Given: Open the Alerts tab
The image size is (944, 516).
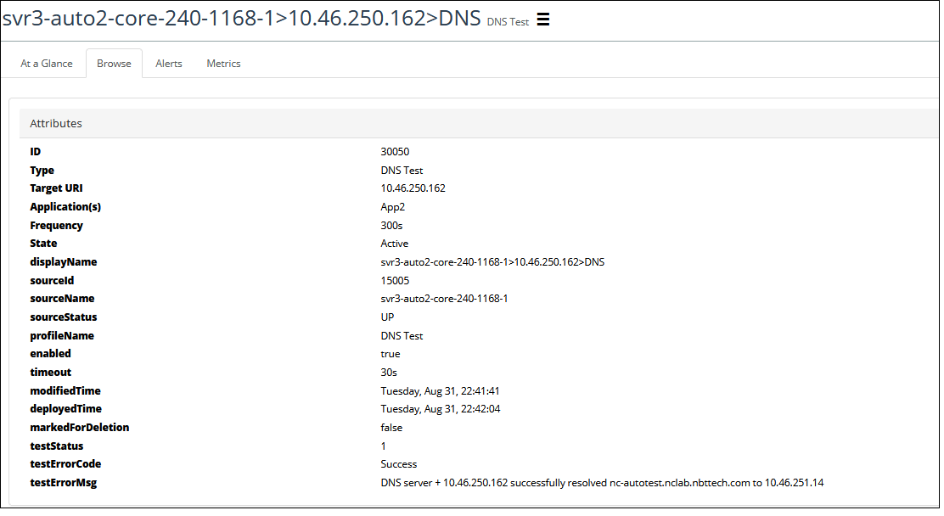Looking at the screenshot, I should [x=169, y=64].
